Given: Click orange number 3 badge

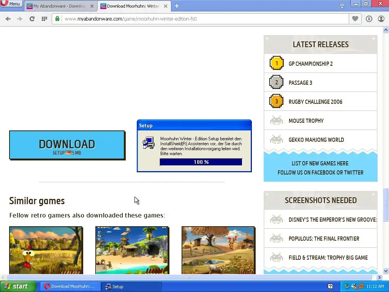Looking at the screenshot, I should 277,101.
